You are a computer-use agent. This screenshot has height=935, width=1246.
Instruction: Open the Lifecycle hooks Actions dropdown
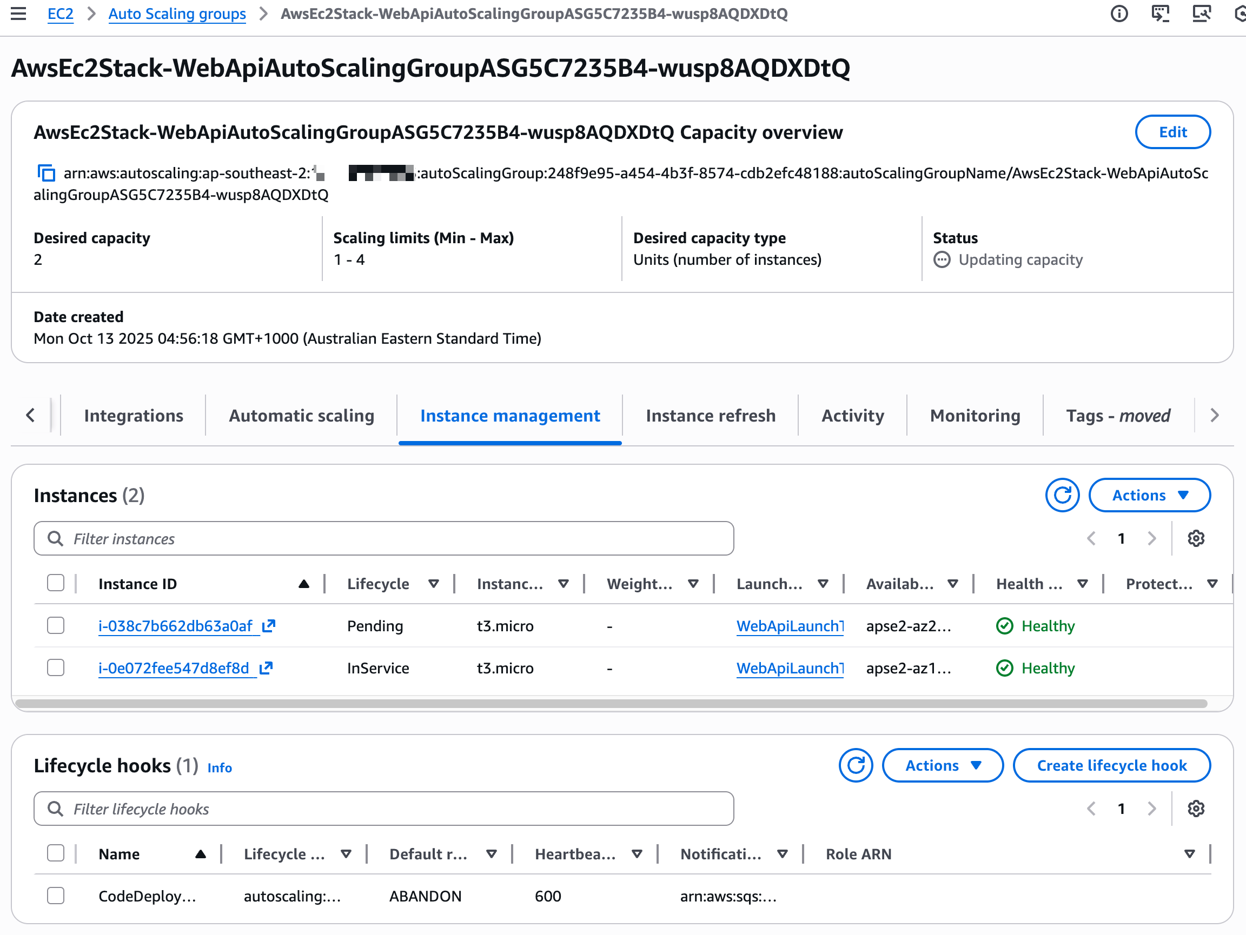tap(942, 765)
